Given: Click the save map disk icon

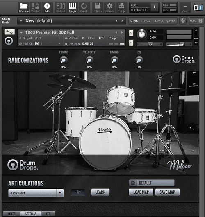Looking at the screenshot, I should click(133, 183).
